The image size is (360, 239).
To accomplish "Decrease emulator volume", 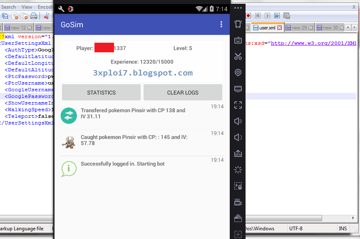I will click(238, 137).
